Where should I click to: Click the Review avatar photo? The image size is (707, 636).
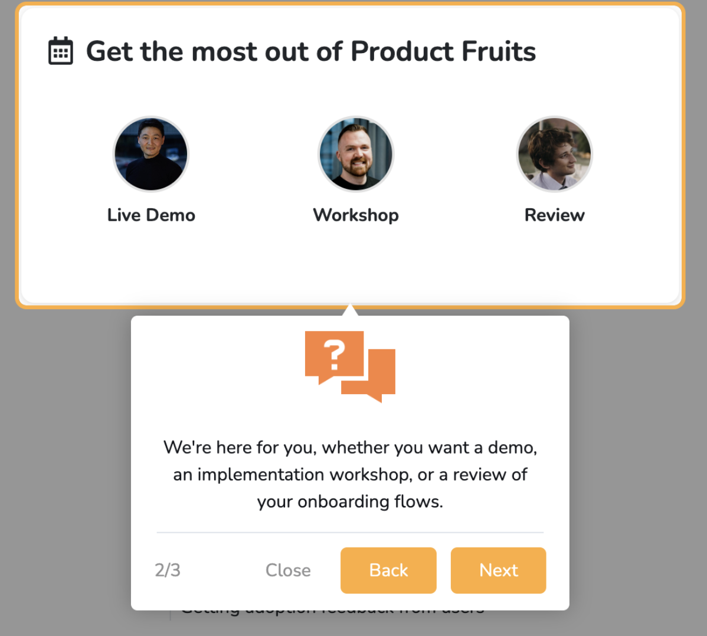tap(555, 154)
